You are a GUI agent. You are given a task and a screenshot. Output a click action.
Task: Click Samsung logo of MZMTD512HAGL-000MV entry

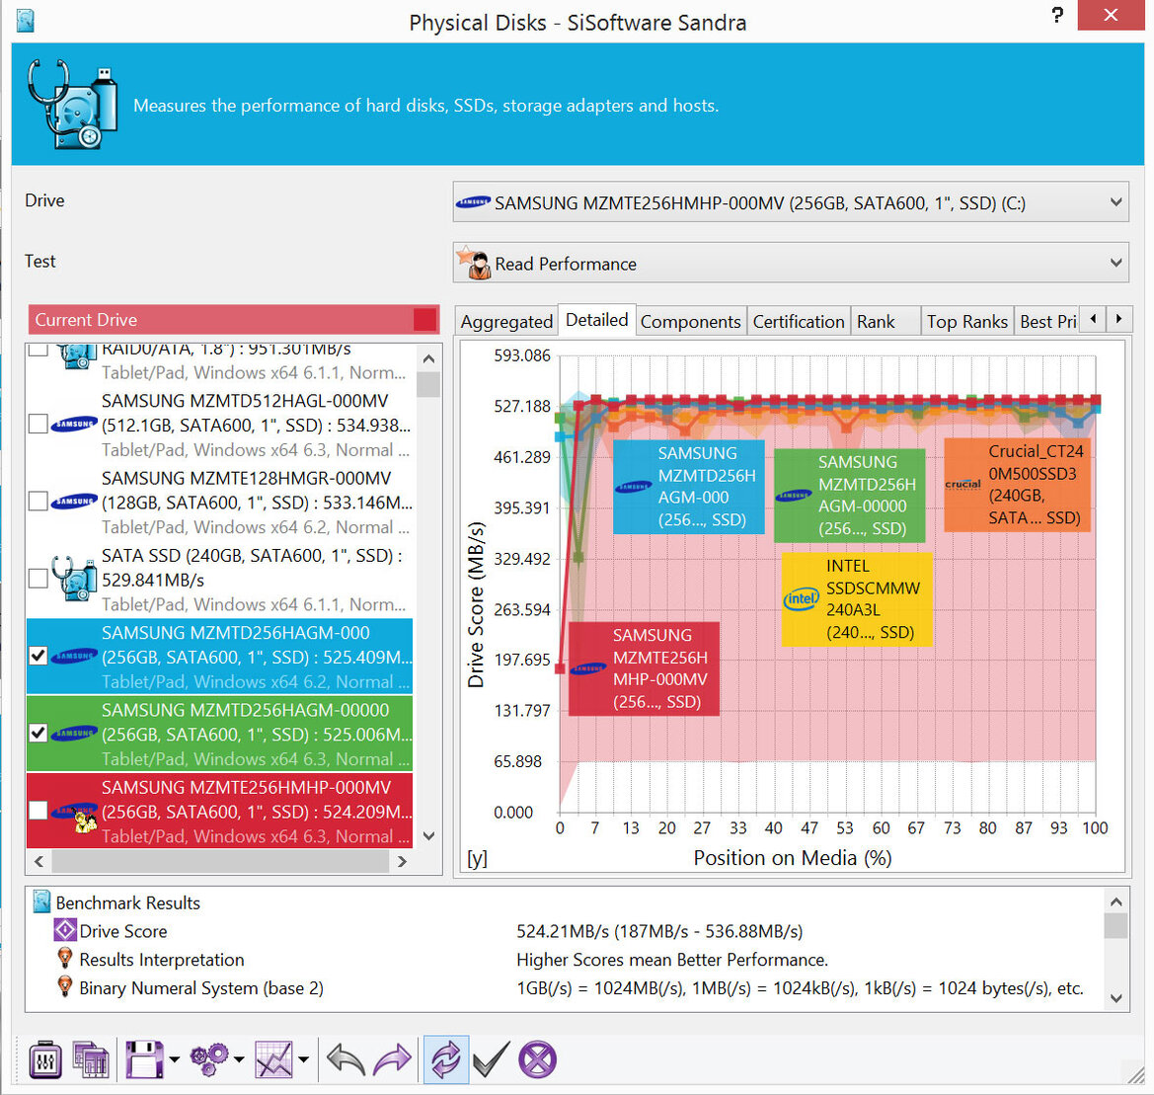click(x=74, y=424)
